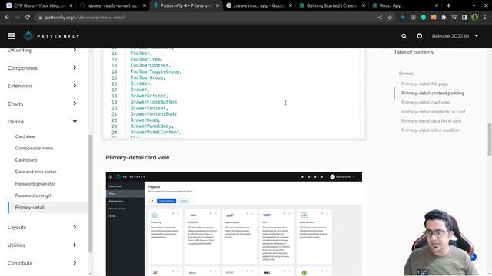The height and width of the screenshot is (276, 492).
Task: Expand the Charts section
Action: tap(42, 103)
